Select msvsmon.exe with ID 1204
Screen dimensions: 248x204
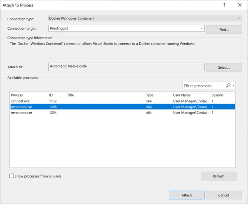click(x=21, y=113)
